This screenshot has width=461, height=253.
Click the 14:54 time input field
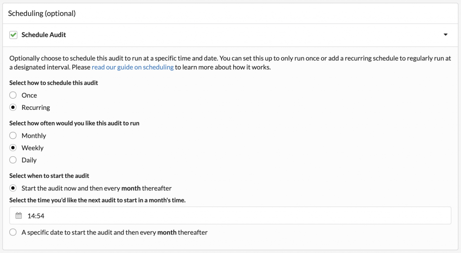click(230, 216)
